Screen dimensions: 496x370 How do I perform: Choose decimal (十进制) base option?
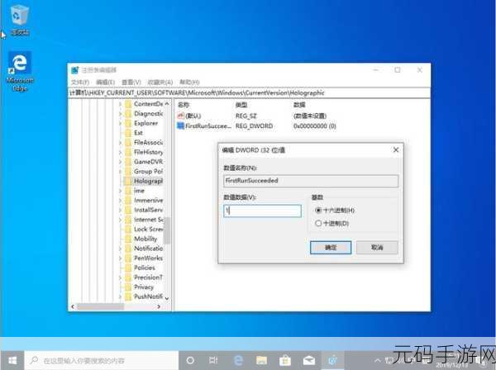[318, 223]
